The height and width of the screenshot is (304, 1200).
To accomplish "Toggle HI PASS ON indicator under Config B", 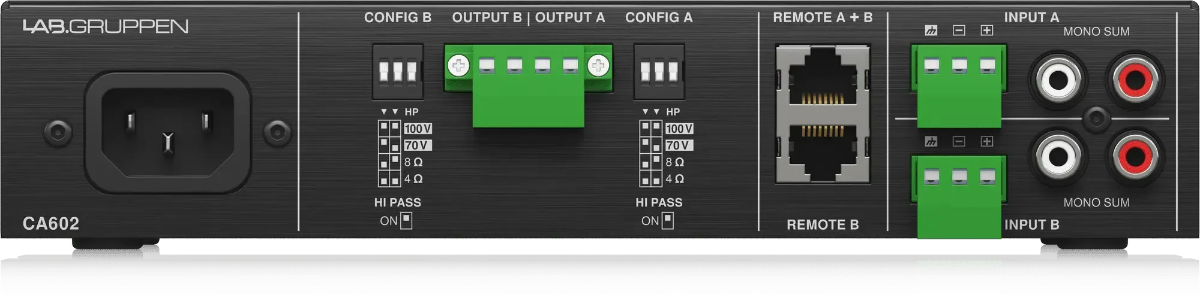I will (406, 221).
